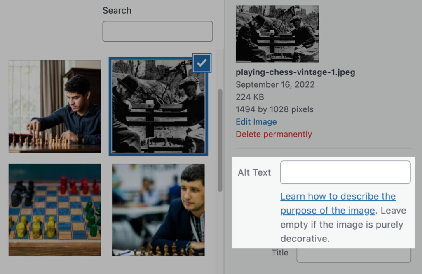Screen dimensions: 422x274
Task: Deselect image using the blue checkmark
Action: tap(202, 63)
